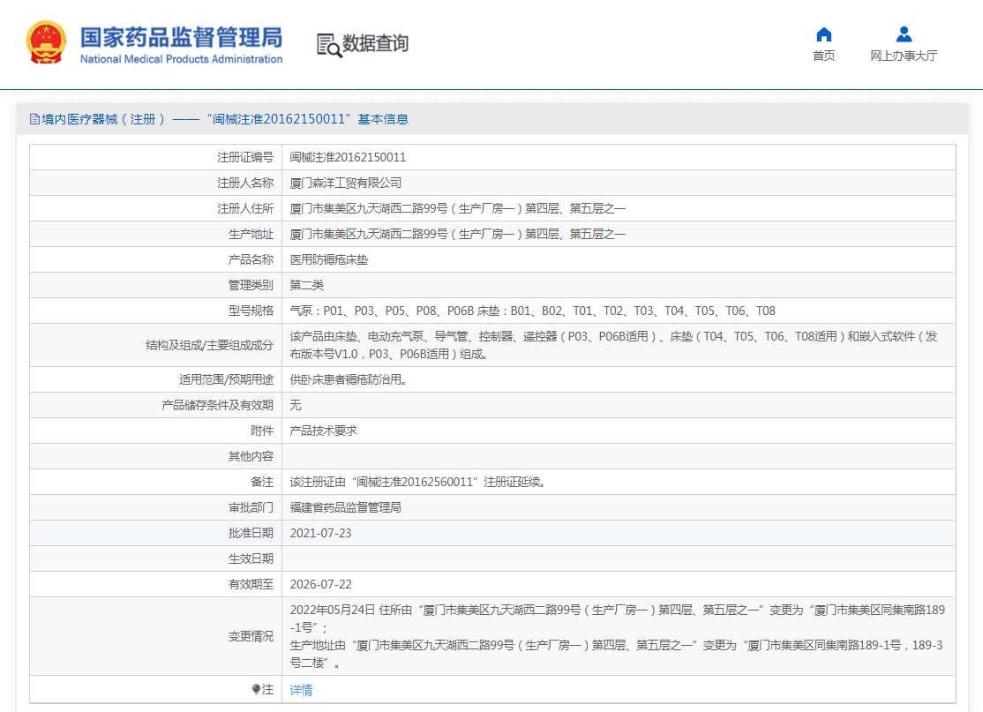Click the national emblem logo
Image resolution: width=983 pixels, height=712 pixels.
[46, 42]
